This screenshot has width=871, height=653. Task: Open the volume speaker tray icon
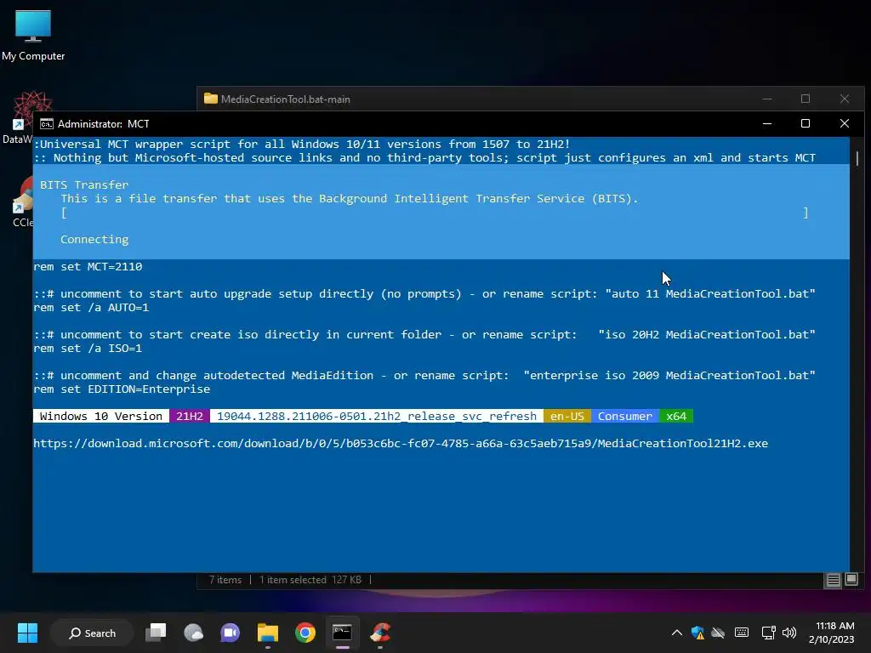[x=788, y=633]
